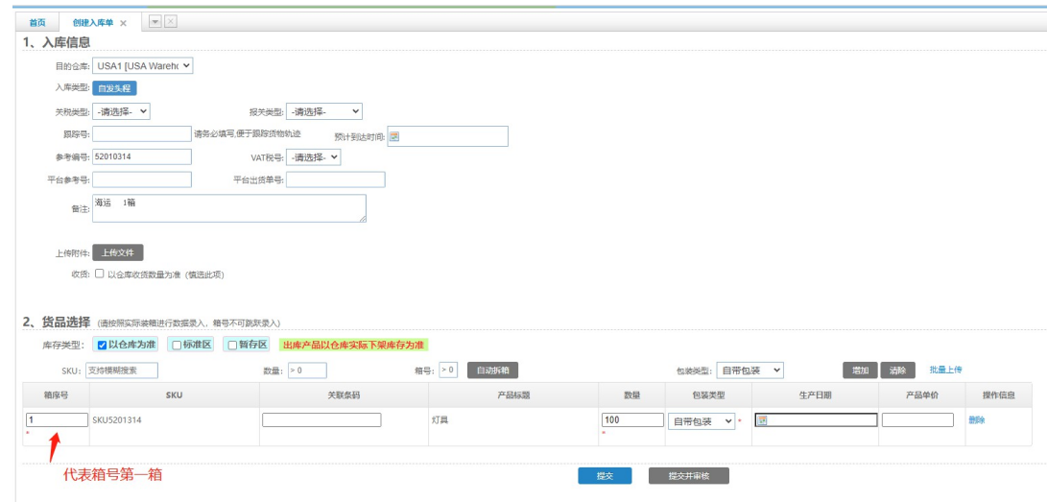Check the 暂存区 checkbox
Image resolution: width=1047 pixels, height=502 pixels.
pyautogui.click(x=231, y=345)
